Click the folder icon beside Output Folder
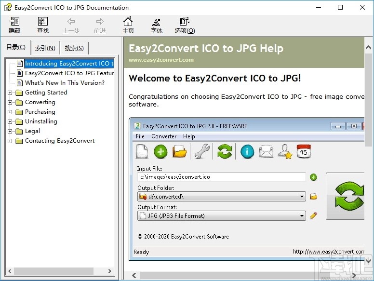 tap(313, 197)
